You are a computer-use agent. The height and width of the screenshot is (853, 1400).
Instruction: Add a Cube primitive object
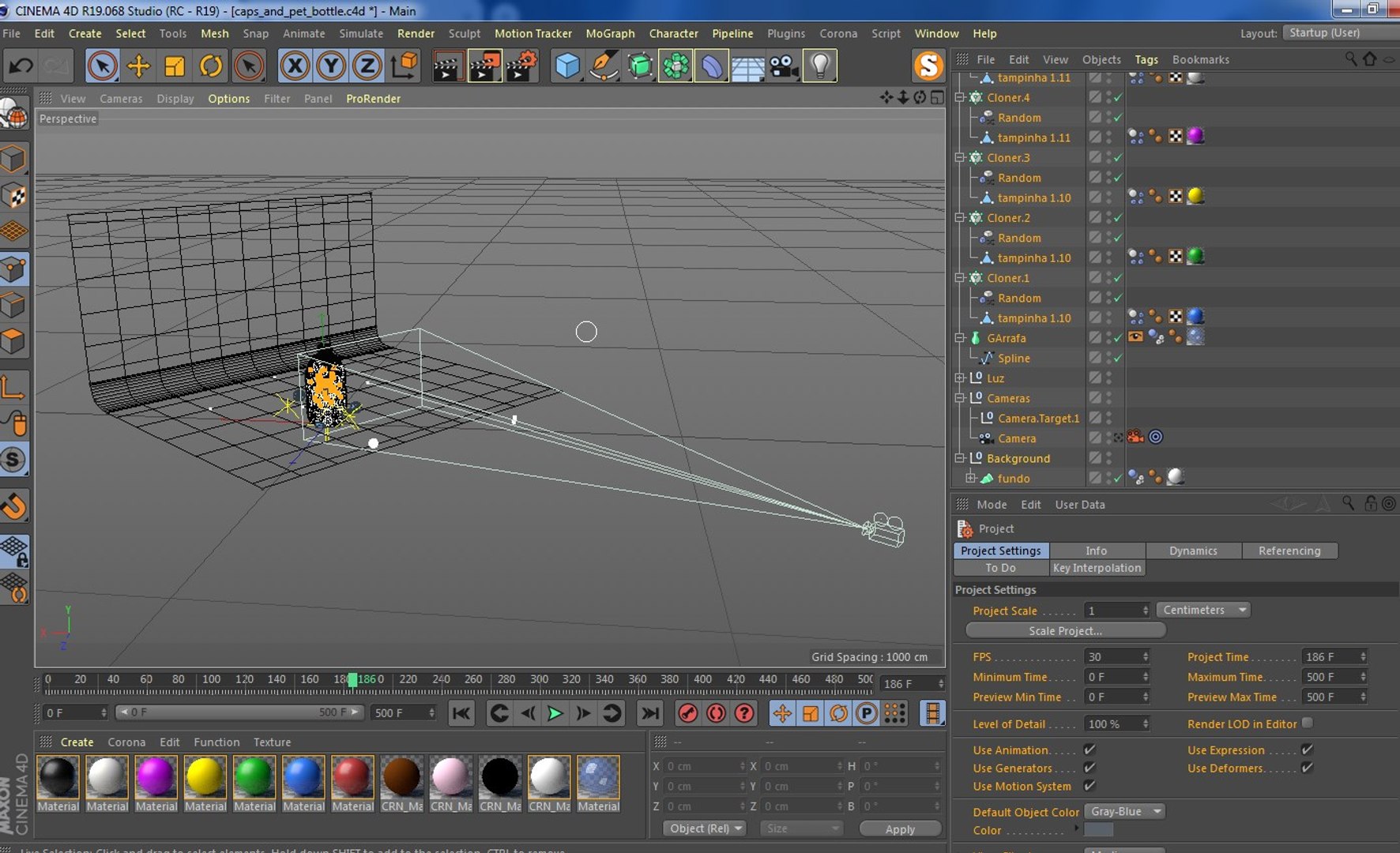click(x=567, y=66)
